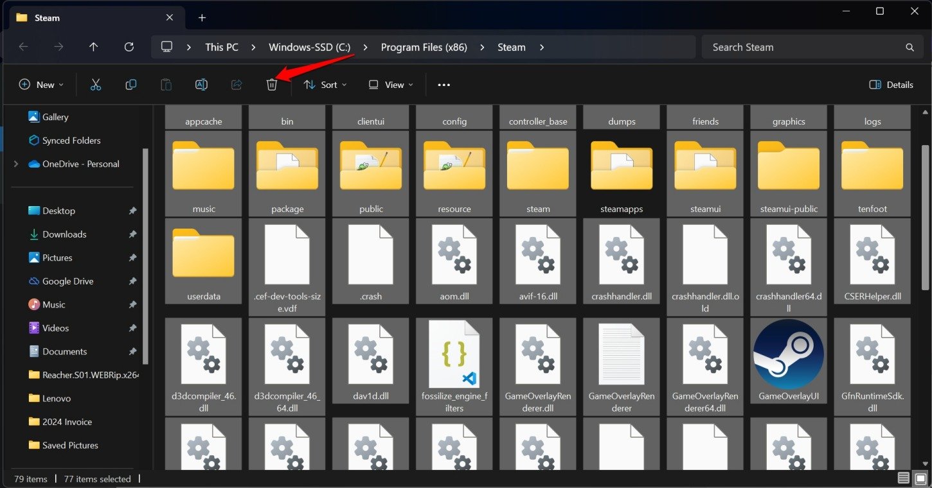
Task: Expand the View dropdown
Action: coord(391,85)
